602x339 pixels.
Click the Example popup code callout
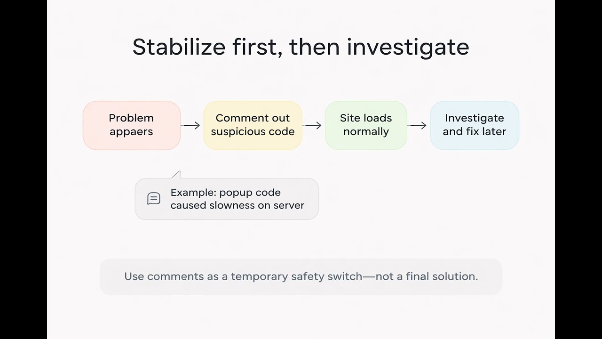[x=227, y=199]
